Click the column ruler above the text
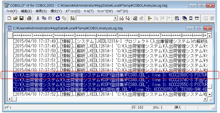This screenshot has height=113, width=220. coord(110,35)
